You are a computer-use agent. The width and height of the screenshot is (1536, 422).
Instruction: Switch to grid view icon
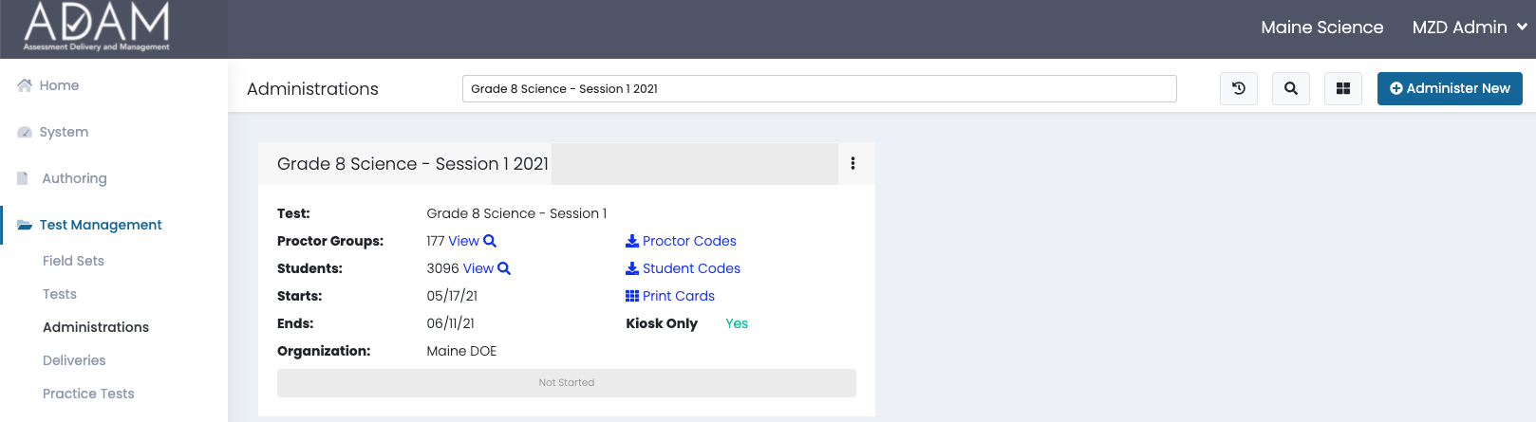point(1343,88)
